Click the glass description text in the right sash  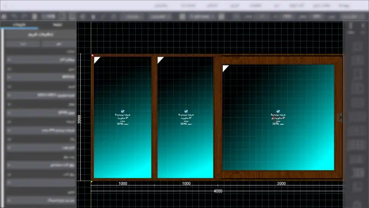pos(278,119)
